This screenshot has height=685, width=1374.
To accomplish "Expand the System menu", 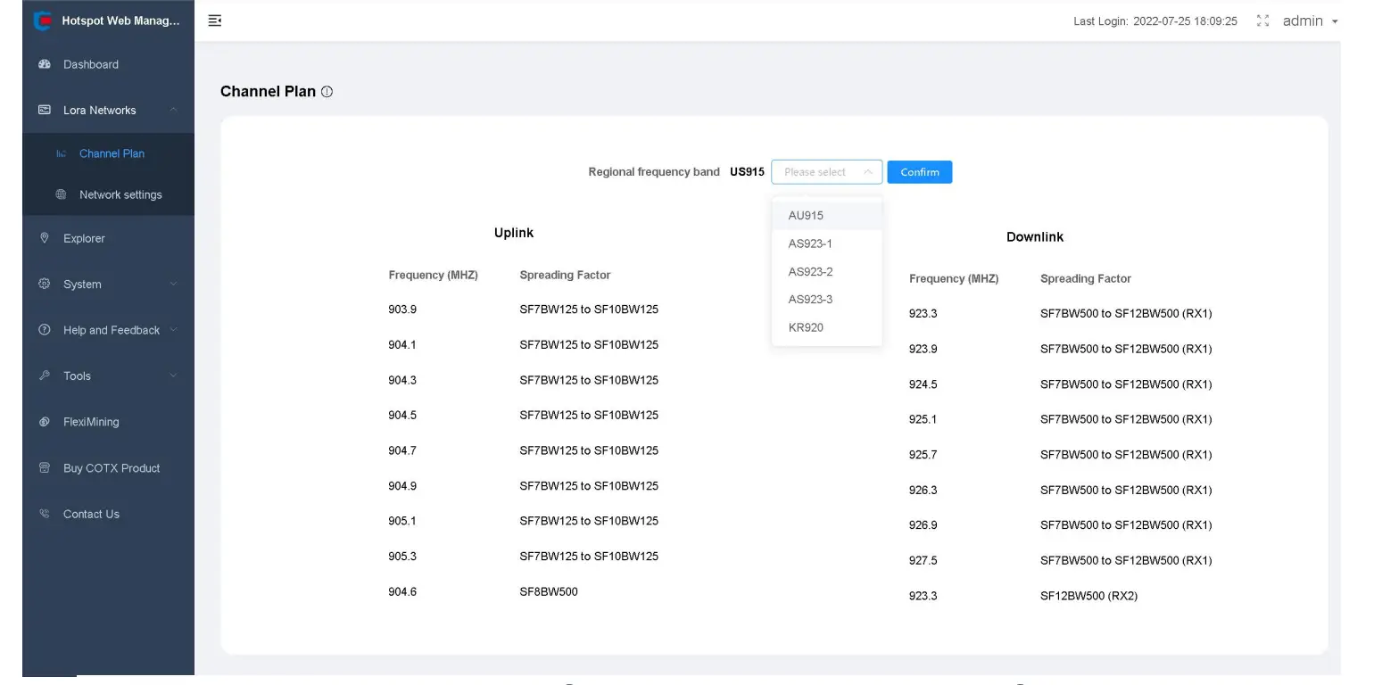I will [x=82, y=284].
